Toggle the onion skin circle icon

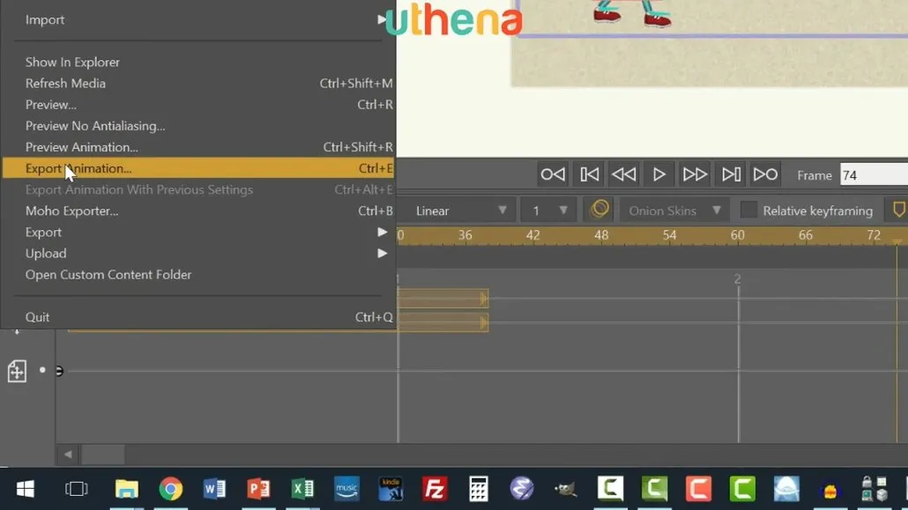[600, 210]
